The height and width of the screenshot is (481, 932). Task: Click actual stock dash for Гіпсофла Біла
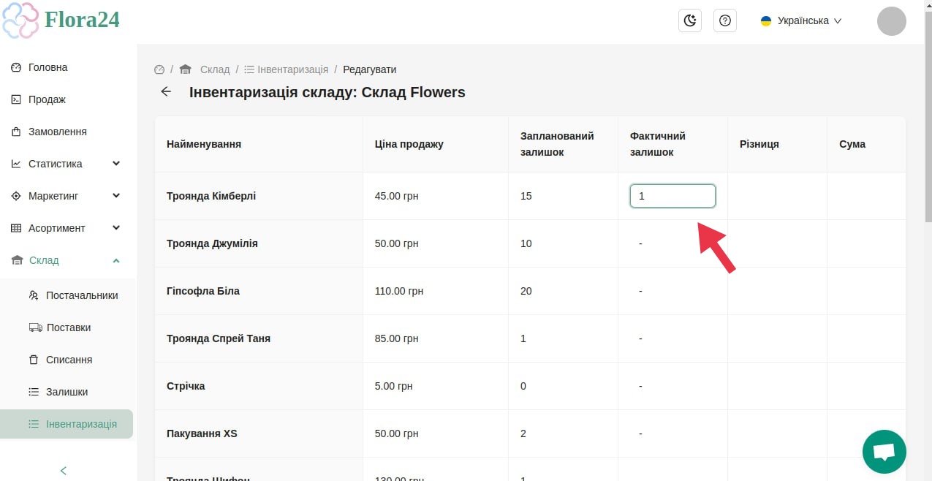click(x=640, y=291)
